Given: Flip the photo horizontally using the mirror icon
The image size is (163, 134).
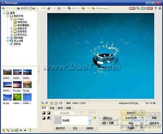Looking at the screenshot, I should (x=52, y=103).
